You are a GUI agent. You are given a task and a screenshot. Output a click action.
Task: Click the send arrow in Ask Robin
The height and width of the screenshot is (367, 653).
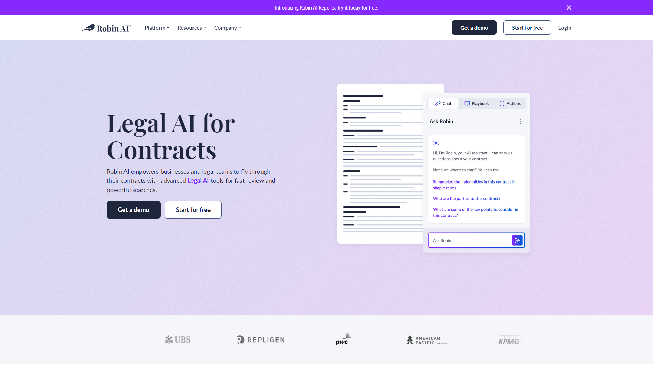[517, 240]
